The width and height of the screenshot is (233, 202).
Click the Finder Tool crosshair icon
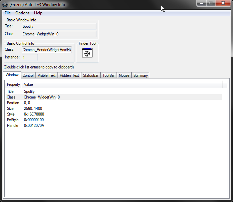(87, 53)
